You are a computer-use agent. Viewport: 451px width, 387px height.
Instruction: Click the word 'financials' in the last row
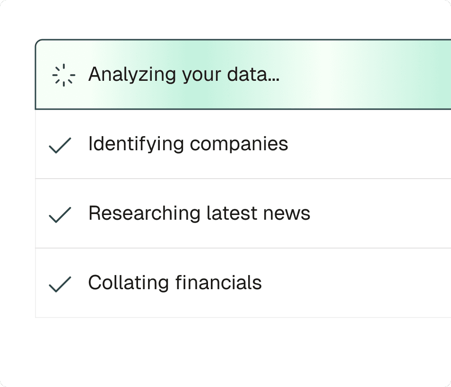[218, 283]
